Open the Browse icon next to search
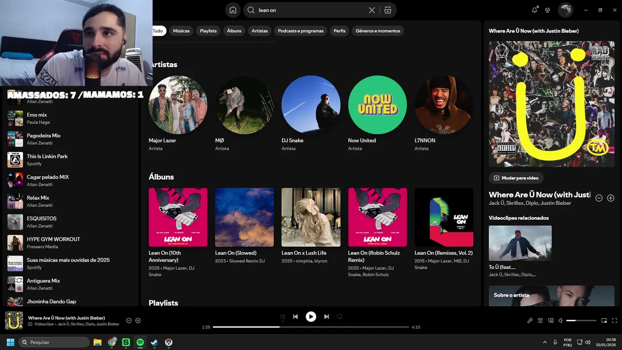 point(387,10)
